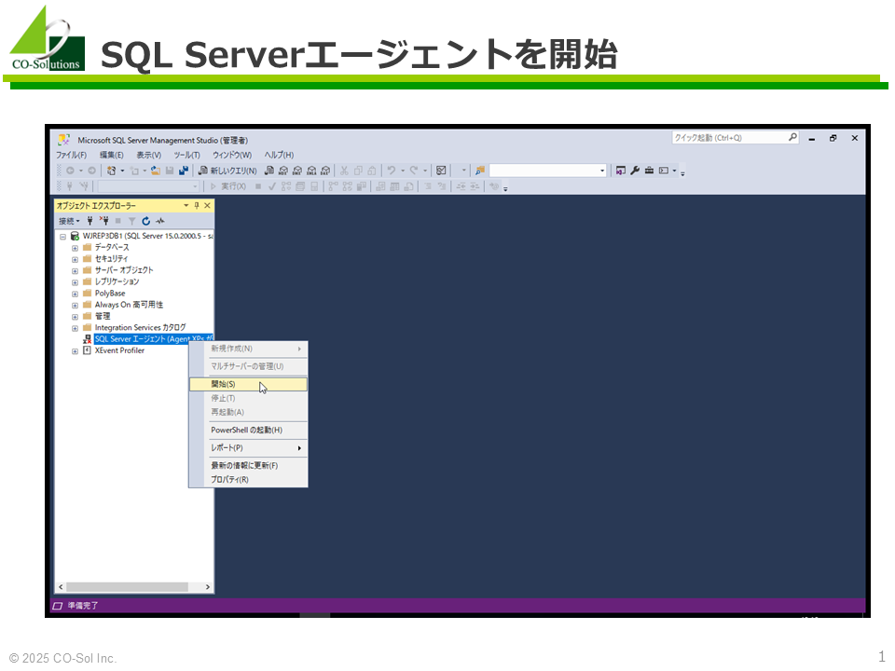The width and height of the screenshot is (895, 671).
Task: Choose 最新の情報に更新(F) in context menu
Action: 248,466
